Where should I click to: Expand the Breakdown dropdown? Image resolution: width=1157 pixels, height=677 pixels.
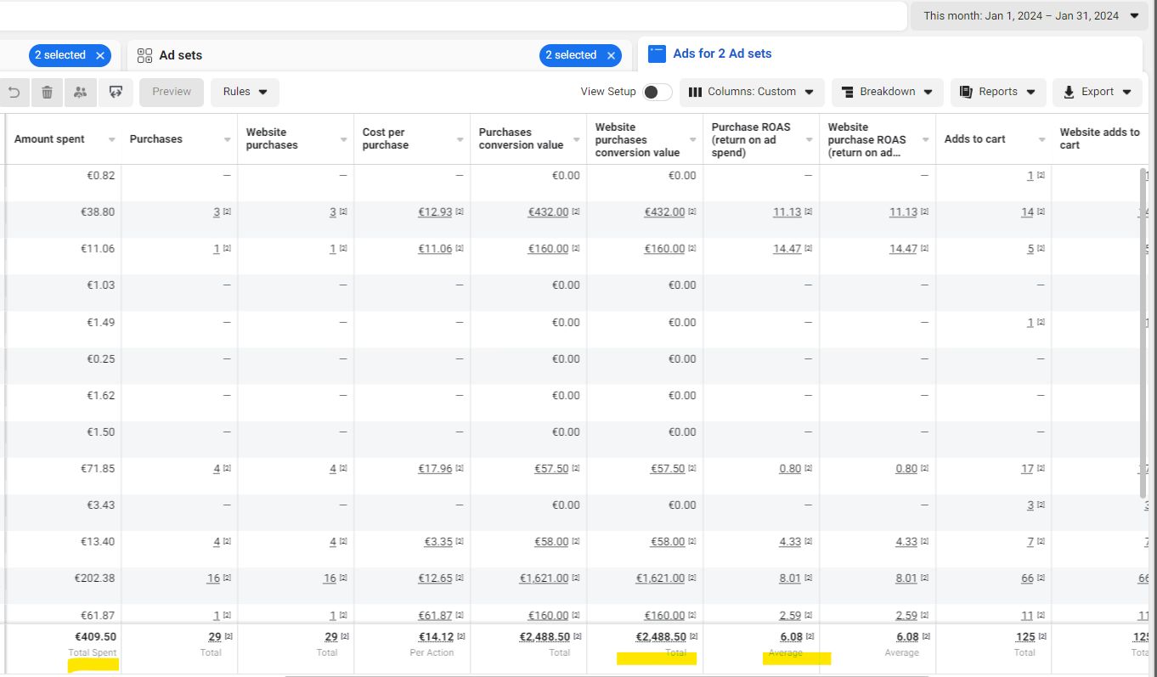tap(887, 92)
